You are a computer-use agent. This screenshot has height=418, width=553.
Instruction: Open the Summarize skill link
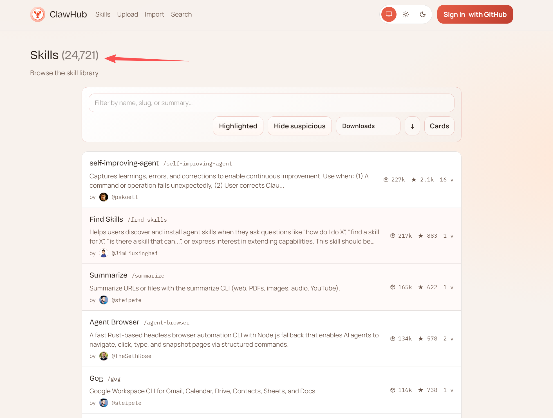(x=108, y=275)
